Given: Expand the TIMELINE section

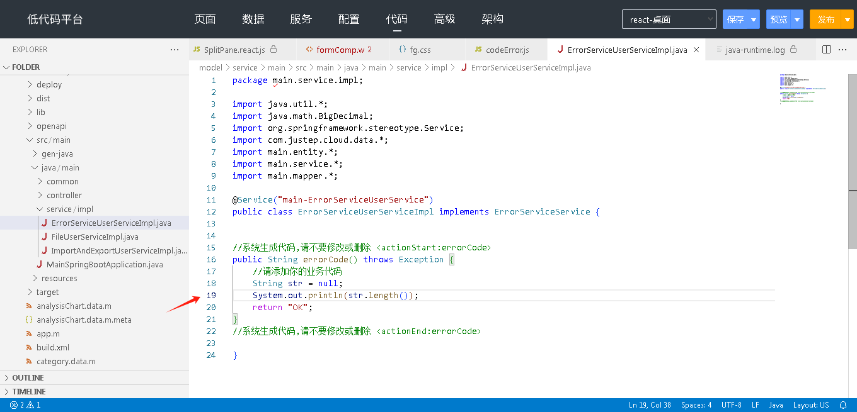Looking at the screenshot, I should pyautogui.click(x=29, y=392).
